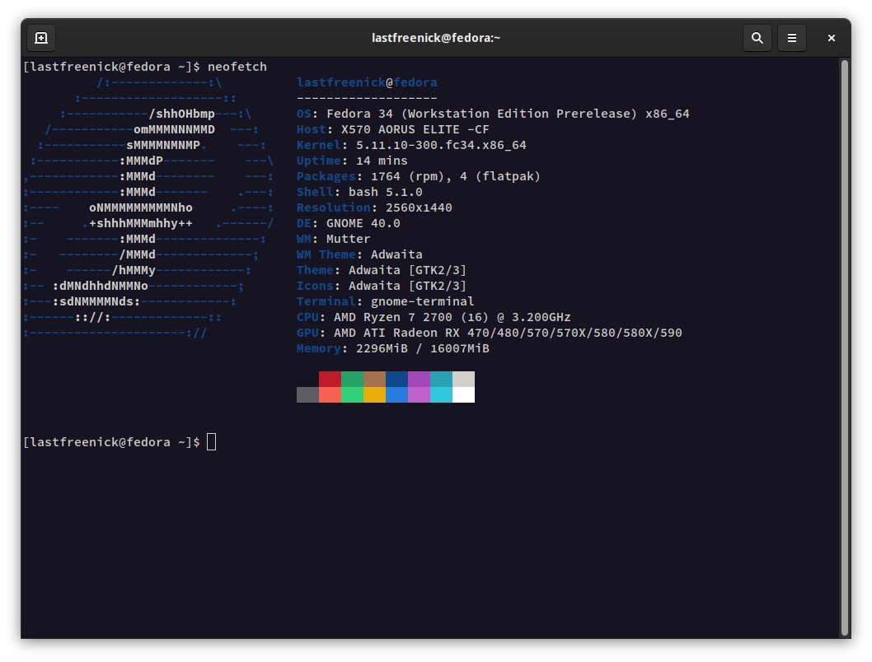Click the Memory 2296MiB / 16007MiB line
Viewport: 872px width, 662px height.
tap(392, 348)
